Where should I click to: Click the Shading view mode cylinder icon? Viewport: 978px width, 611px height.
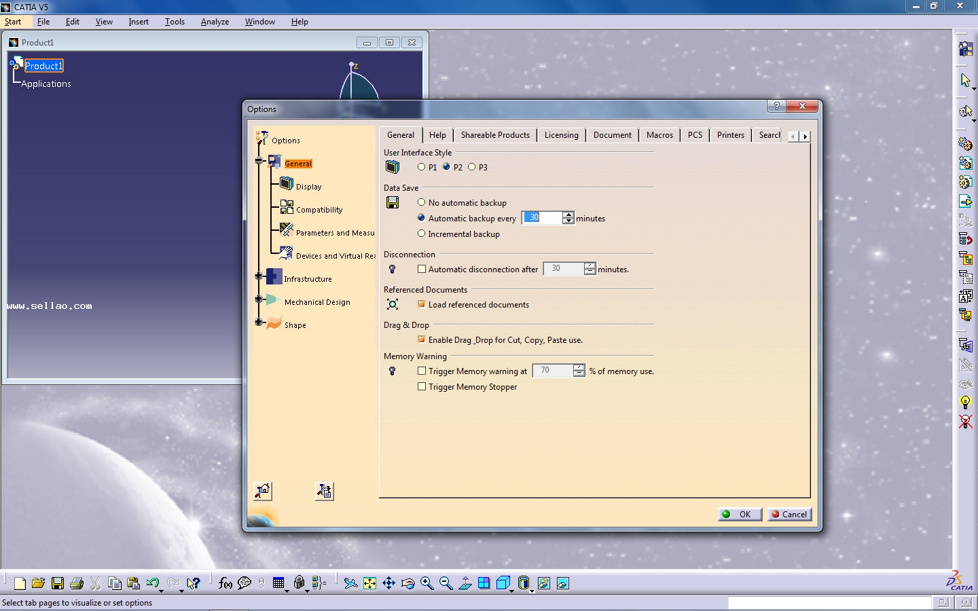523,582
